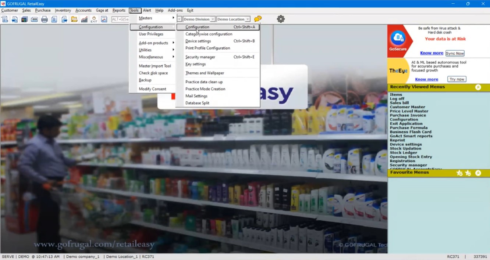Click GoSecure Know more link
The image size is (490, 260).
(x=432, y=53)
